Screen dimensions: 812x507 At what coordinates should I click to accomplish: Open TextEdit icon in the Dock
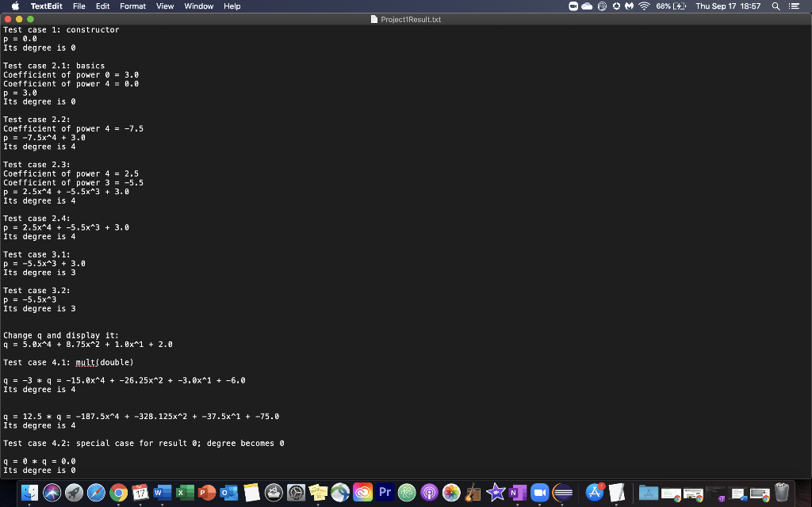pos(617,493)
